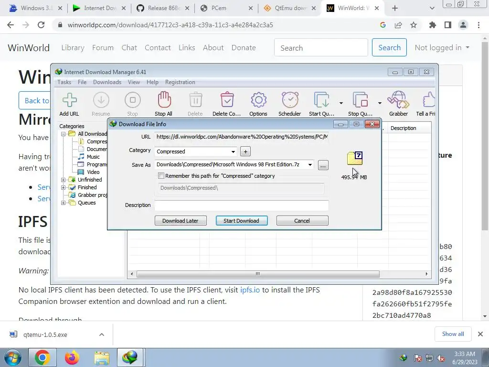Open the Stop Queue dropdown arrow
This screenshot has width=489, height=367.
click(380, 103)
